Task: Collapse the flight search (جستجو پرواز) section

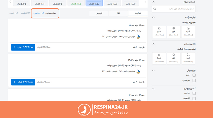Action: (153, 2)
